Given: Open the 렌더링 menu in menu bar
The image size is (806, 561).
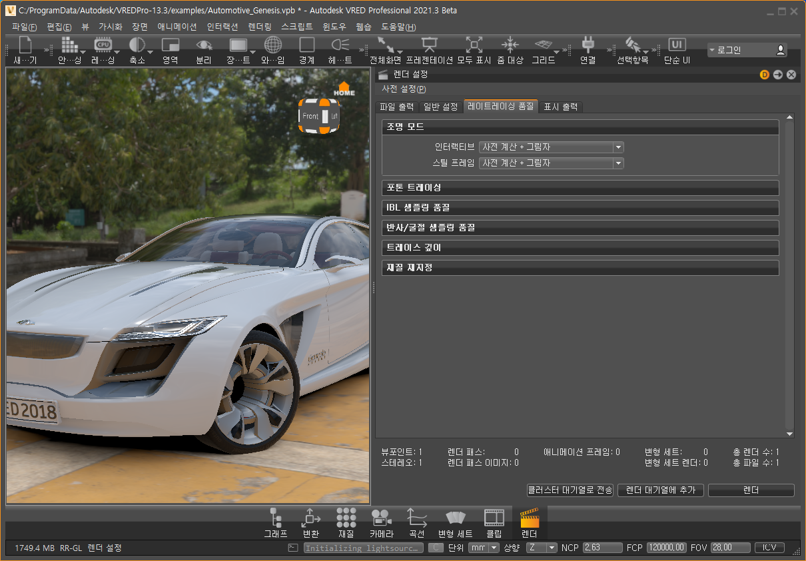Looking at the screenshot, I should 259,27.
